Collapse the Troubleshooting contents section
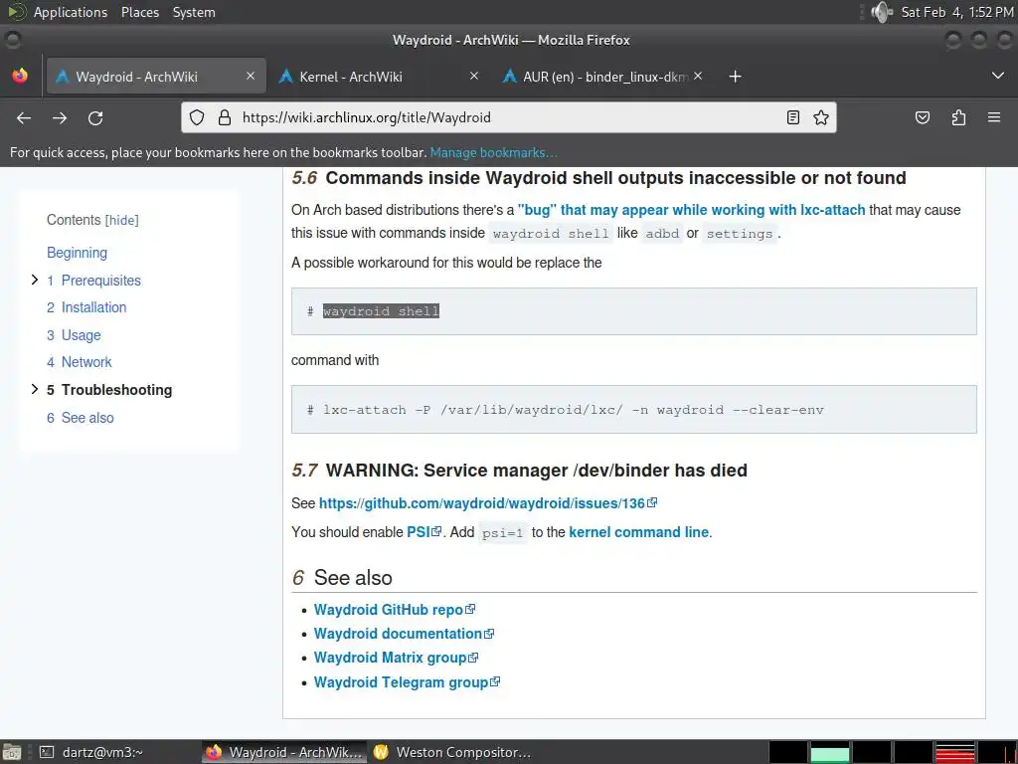Viewport: 1018px width, 764px height. coord(35,389)
